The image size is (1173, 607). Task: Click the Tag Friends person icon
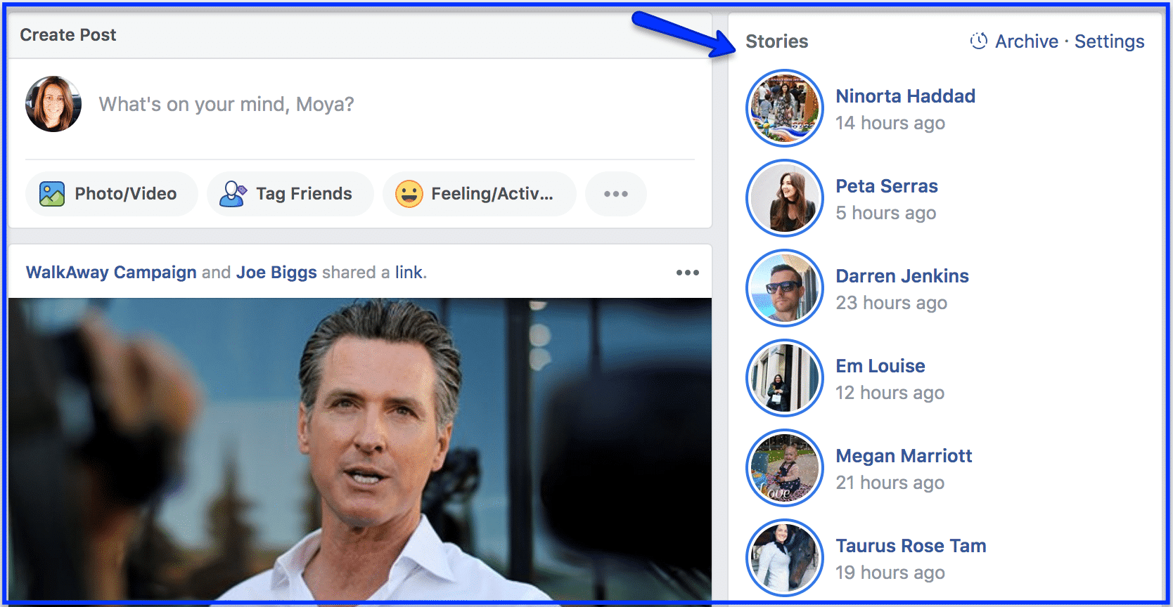point(233,194)
